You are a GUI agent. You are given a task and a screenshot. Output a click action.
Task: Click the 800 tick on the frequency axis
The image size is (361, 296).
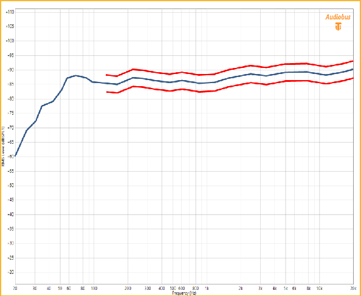coord(196,288)
